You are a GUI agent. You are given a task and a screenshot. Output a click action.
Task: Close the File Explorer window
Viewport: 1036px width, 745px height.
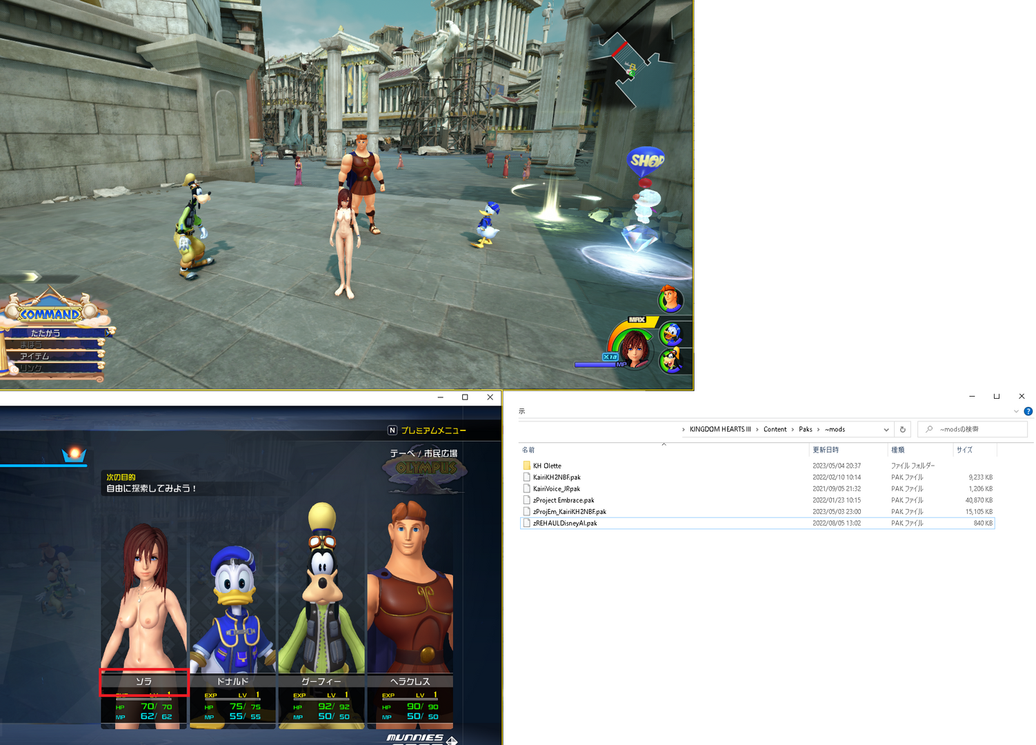(1022, 397)
